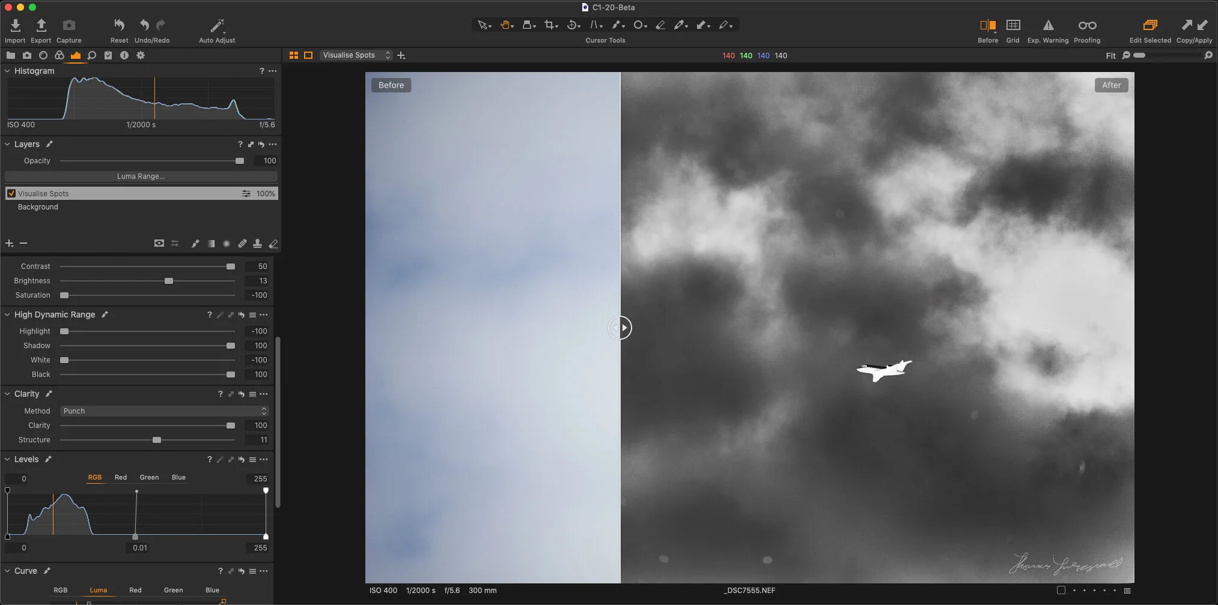Toggle mask visibility with the eye icon
The height and width of the screenshot is (605, 1218).
click(159, 243)
